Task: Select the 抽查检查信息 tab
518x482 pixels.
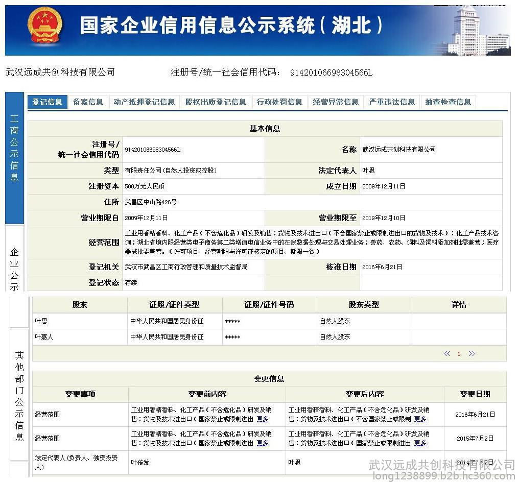Action: click(x=448, y=102)
